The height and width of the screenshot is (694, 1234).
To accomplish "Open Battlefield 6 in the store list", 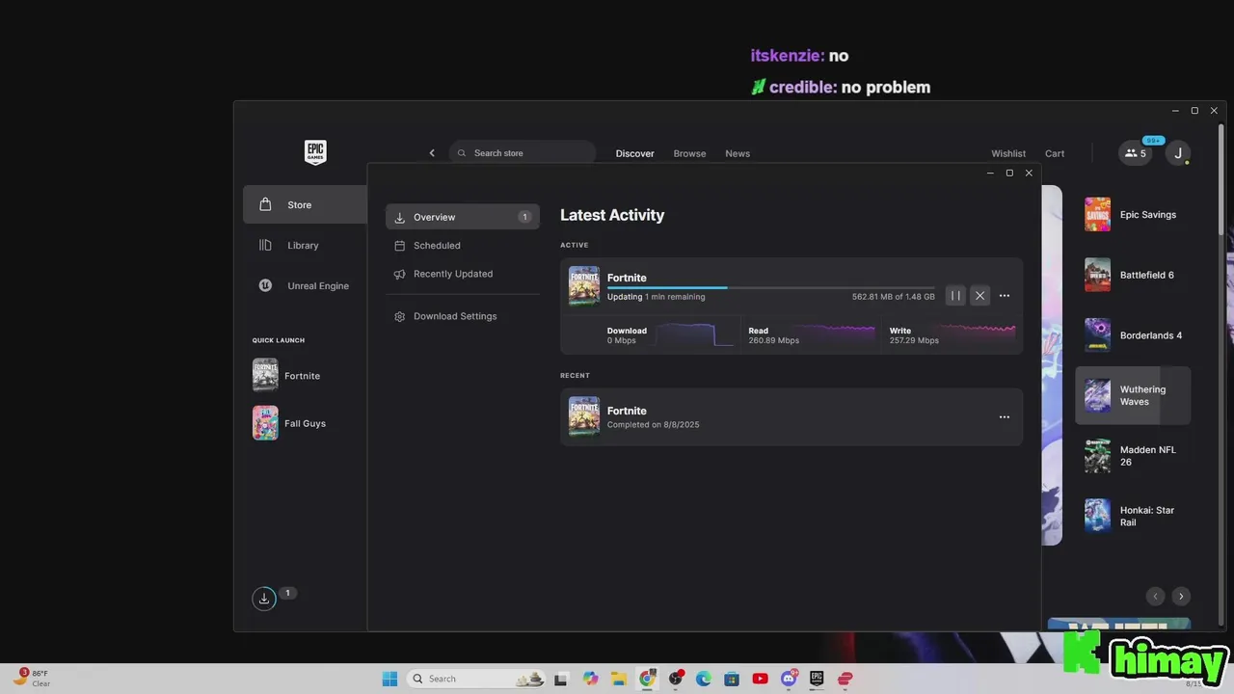I will point(1133,275).
